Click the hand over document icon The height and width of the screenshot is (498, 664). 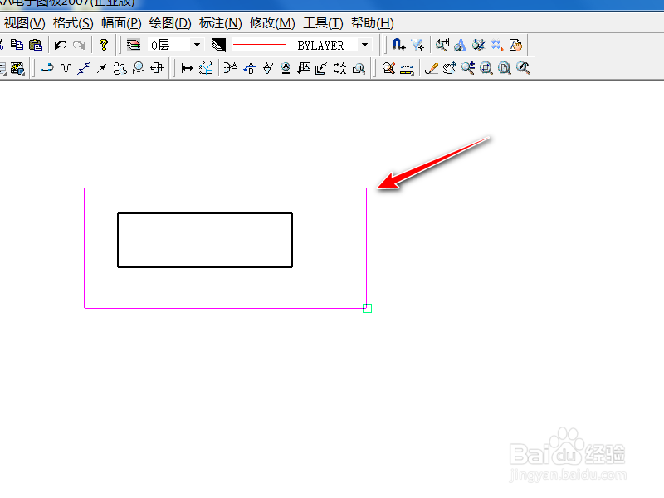pos(515,45)
